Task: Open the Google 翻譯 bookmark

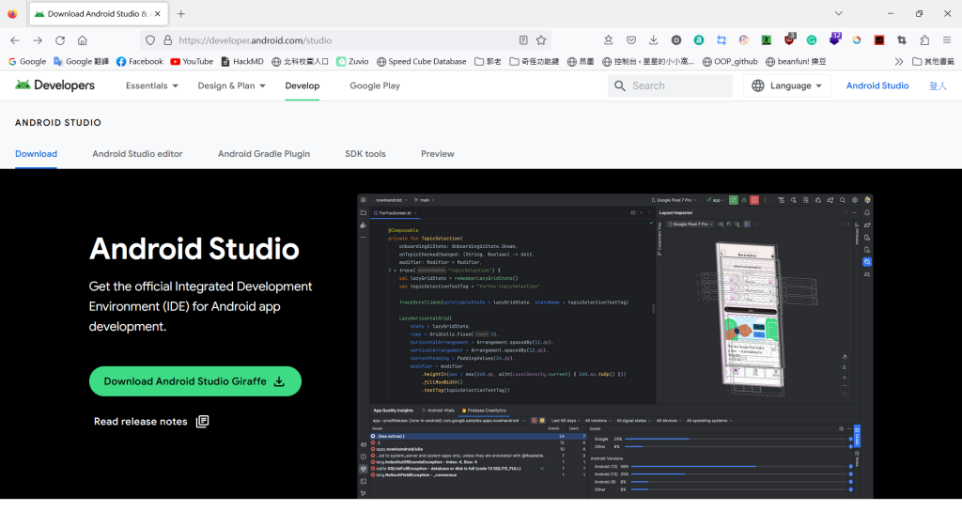Action: click(x=81, y=61)
